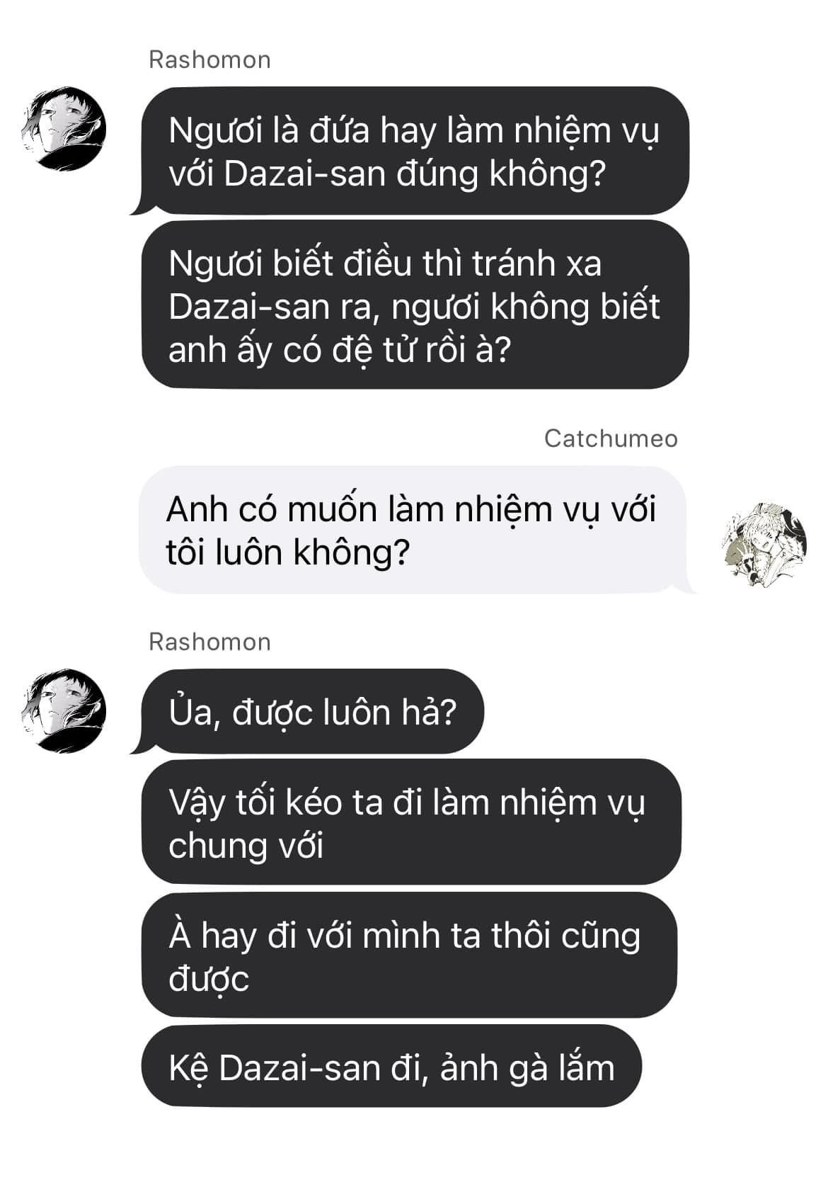
Task: Click "tôi luôn không?" in the light bubble
Action: point(288,552)
